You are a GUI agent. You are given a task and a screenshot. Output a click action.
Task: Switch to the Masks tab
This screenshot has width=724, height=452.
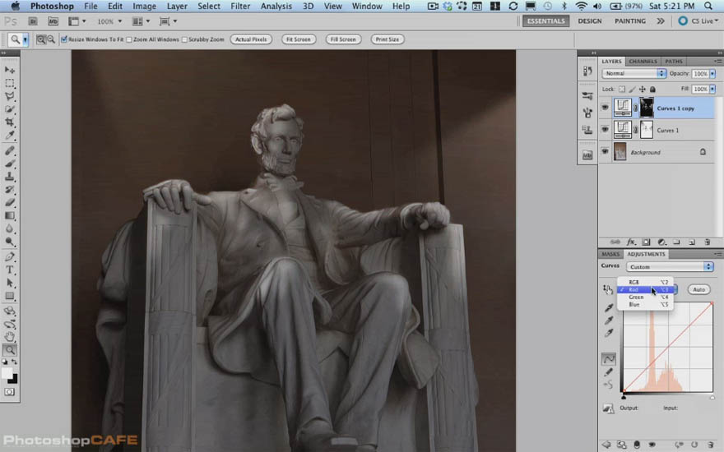tap(610, 254)
